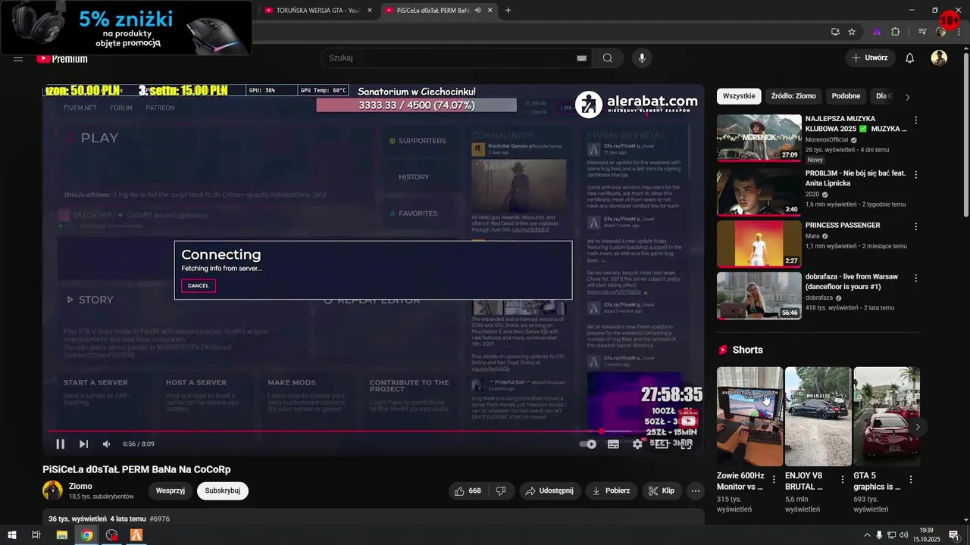Open YouTube notifications bell
Screen dimensions: 970x545
coord(910,58)
